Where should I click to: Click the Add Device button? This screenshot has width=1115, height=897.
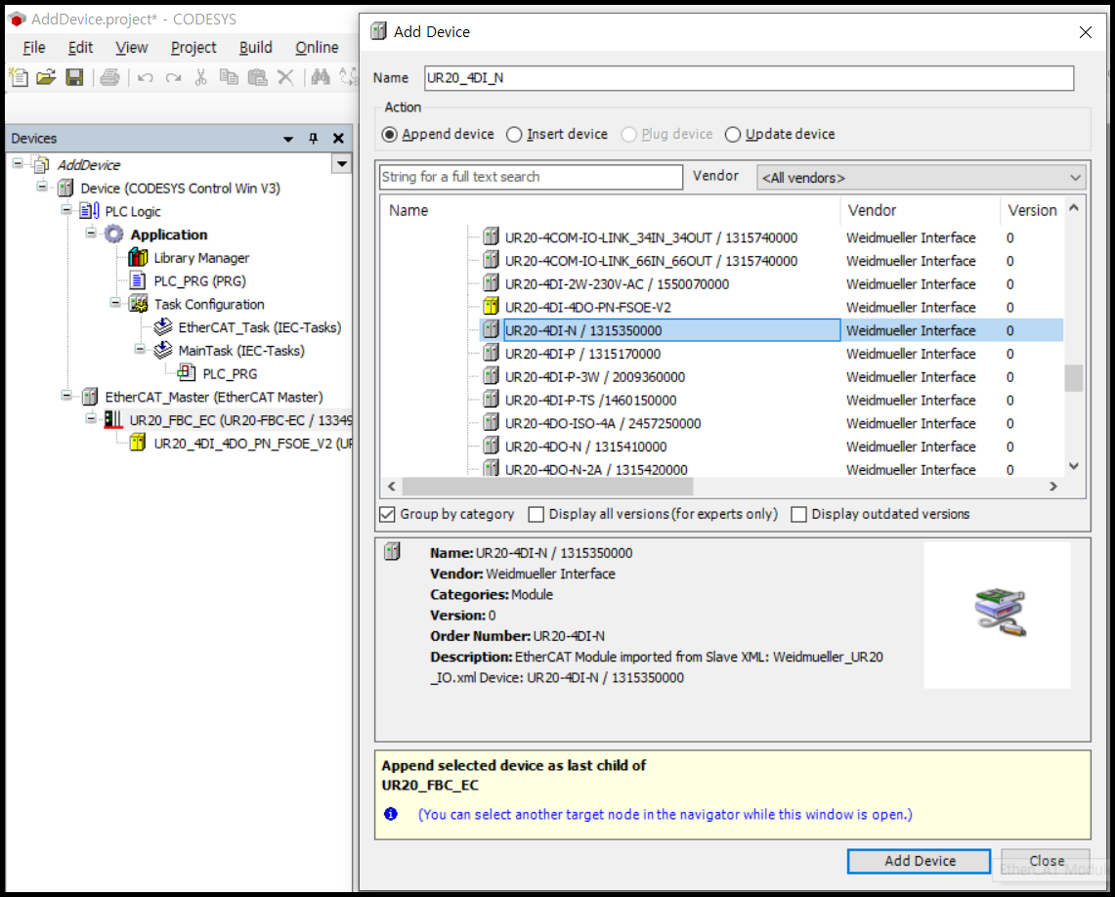pos(920,861)
